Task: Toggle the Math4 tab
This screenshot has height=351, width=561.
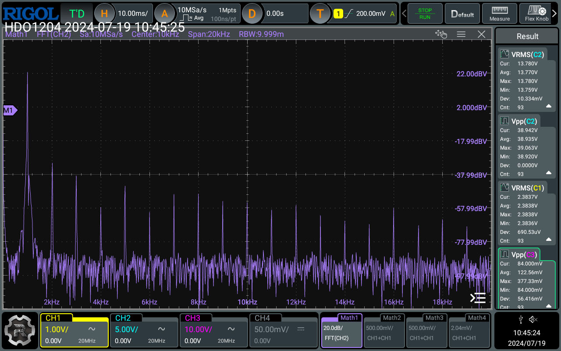Action: [469, 330]
